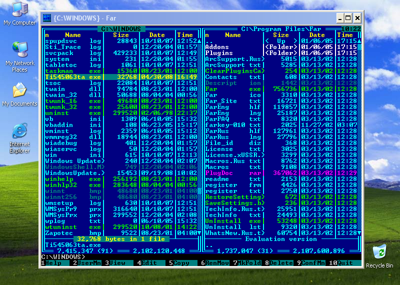Select Ti545063ta exe highlighted file
Viewport: 400px width, 285px height.
(x=121, y=77)
